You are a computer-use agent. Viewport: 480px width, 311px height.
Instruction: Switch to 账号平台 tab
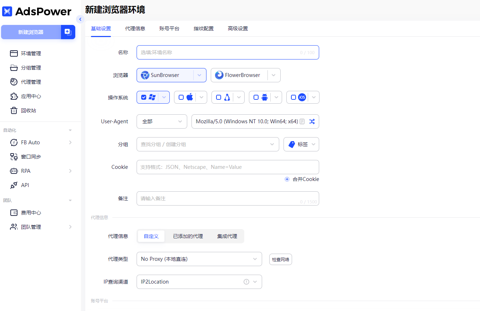click(169, 28)
